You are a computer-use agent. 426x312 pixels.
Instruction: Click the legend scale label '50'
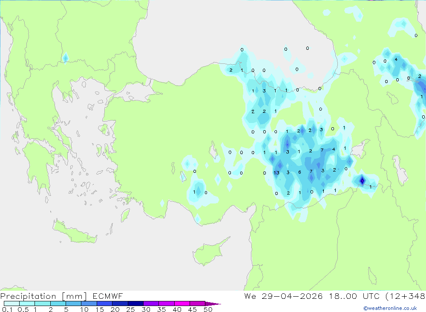pos(208,309)
